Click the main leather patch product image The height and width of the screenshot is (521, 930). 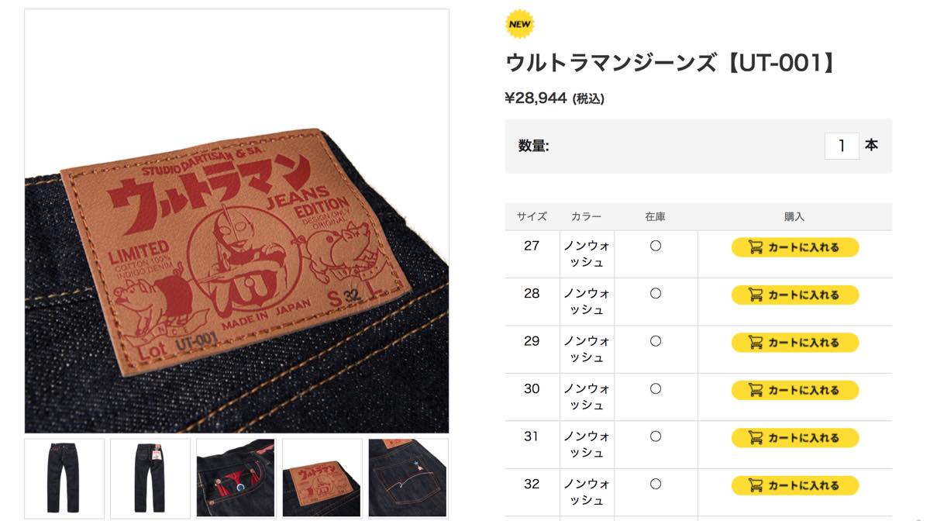click(x=237, y=221)
